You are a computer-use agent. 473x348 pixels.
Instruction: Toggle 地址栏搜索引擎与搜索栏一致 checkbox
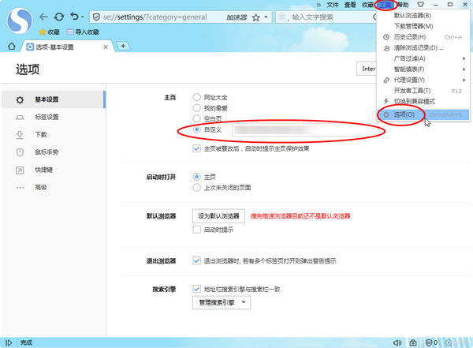pos(197,289)
